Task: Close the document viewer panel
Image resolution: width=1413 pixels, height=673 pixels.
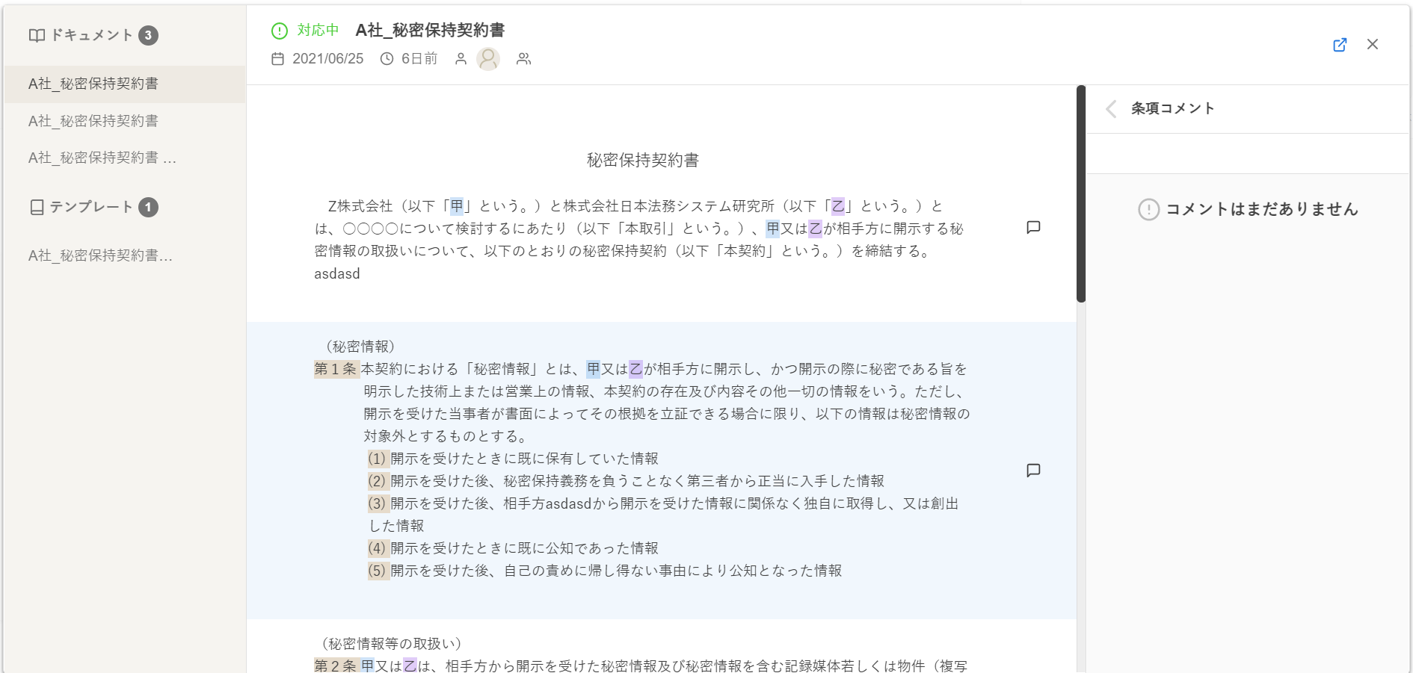Action: coord(1373,45)
